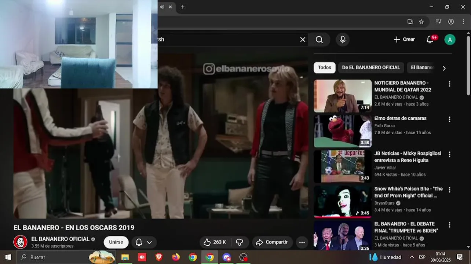Screen dimensions: 471x264
Task: Click the Crear button
Action: pos(404,40)
